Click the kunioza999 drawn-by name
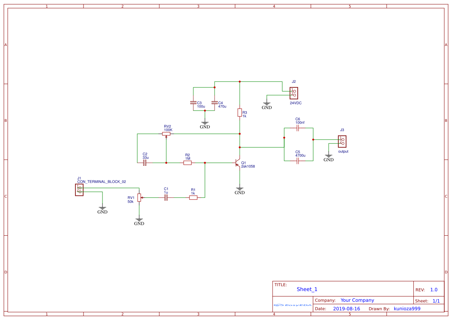This screenshot has width=452, height=320. coord(407,308)
